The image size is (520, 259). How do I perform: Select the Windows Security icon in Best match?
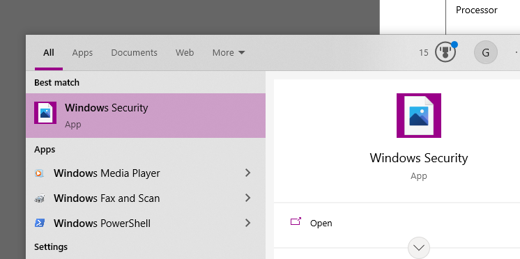(45, 113)
